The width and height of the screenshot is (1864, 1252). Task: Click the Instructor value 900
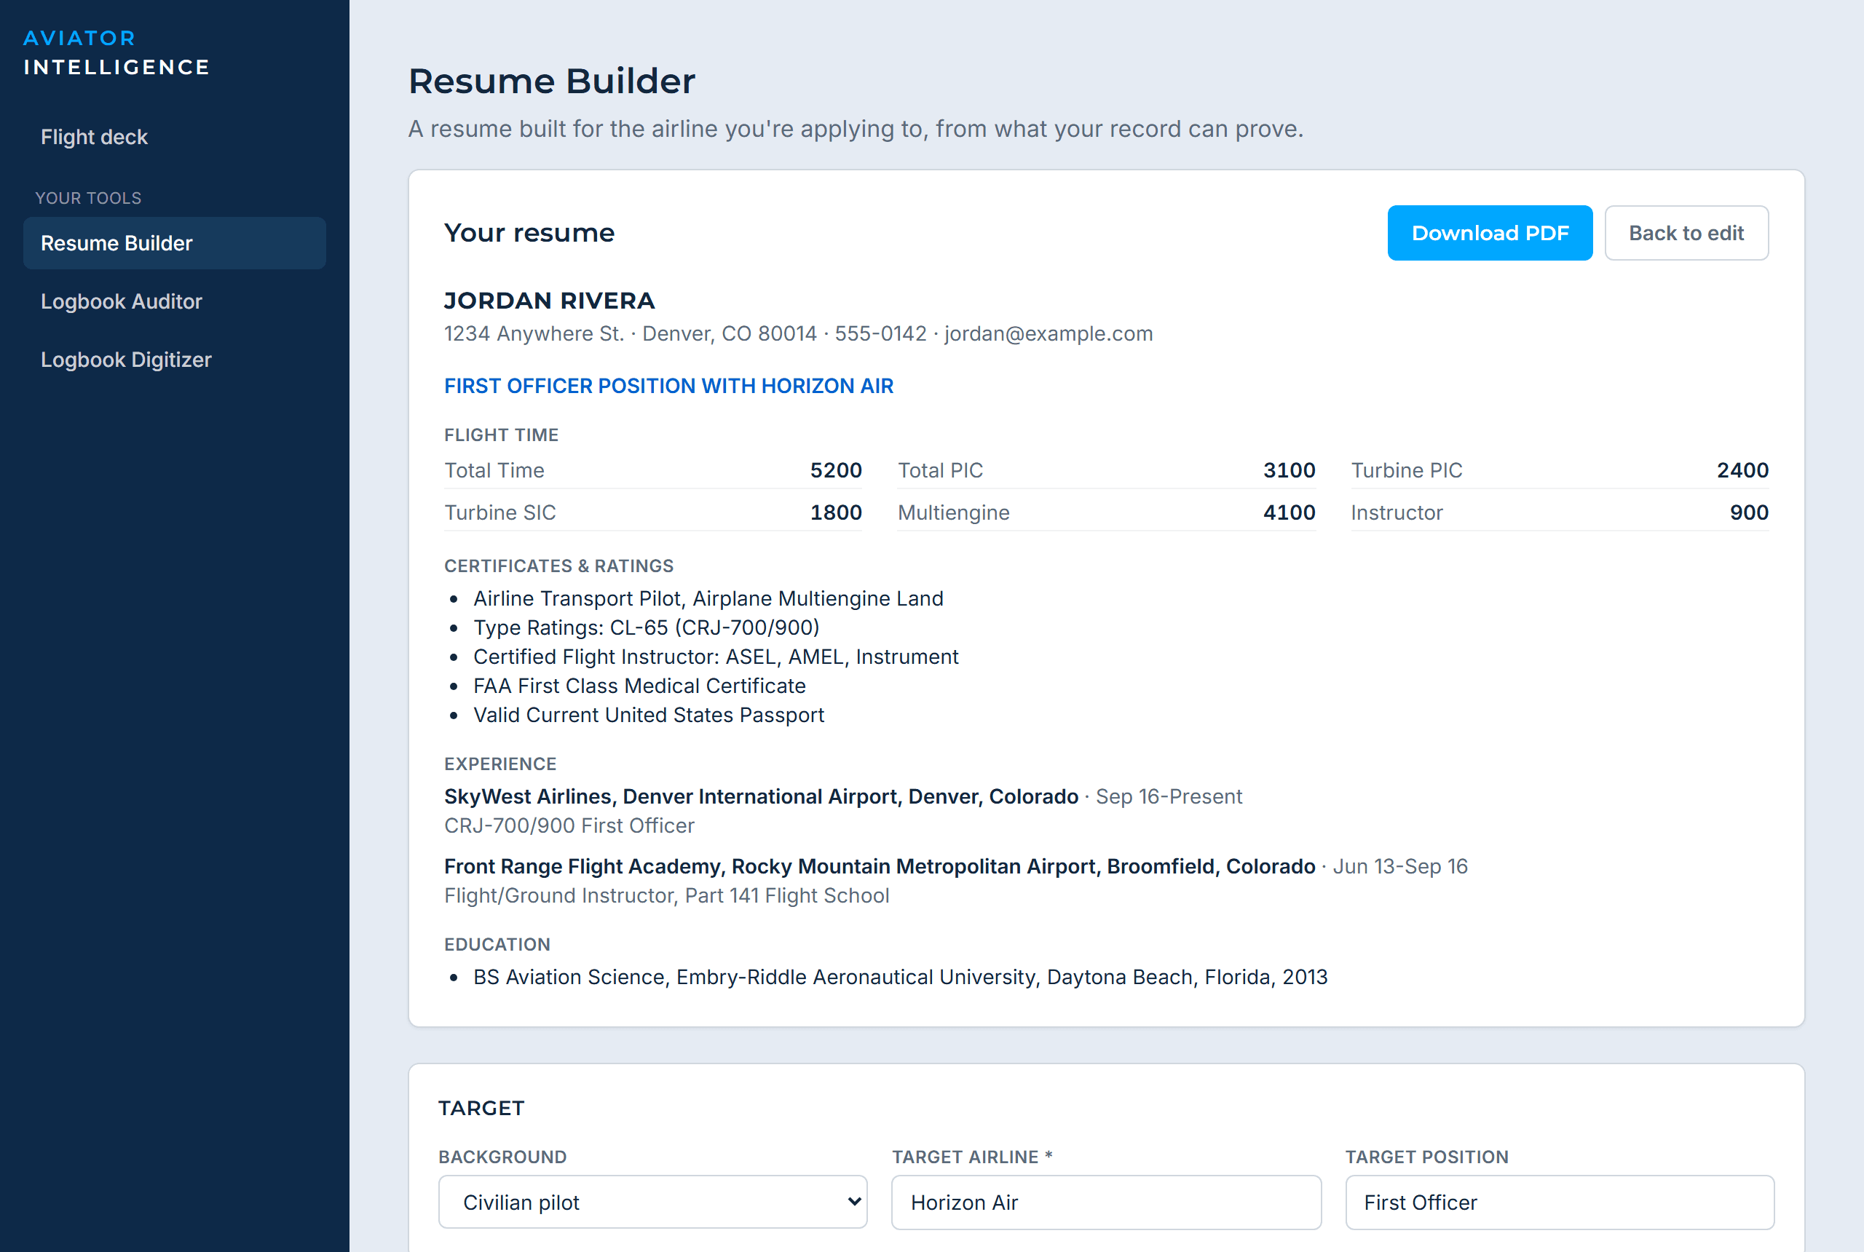(1749, 512)
